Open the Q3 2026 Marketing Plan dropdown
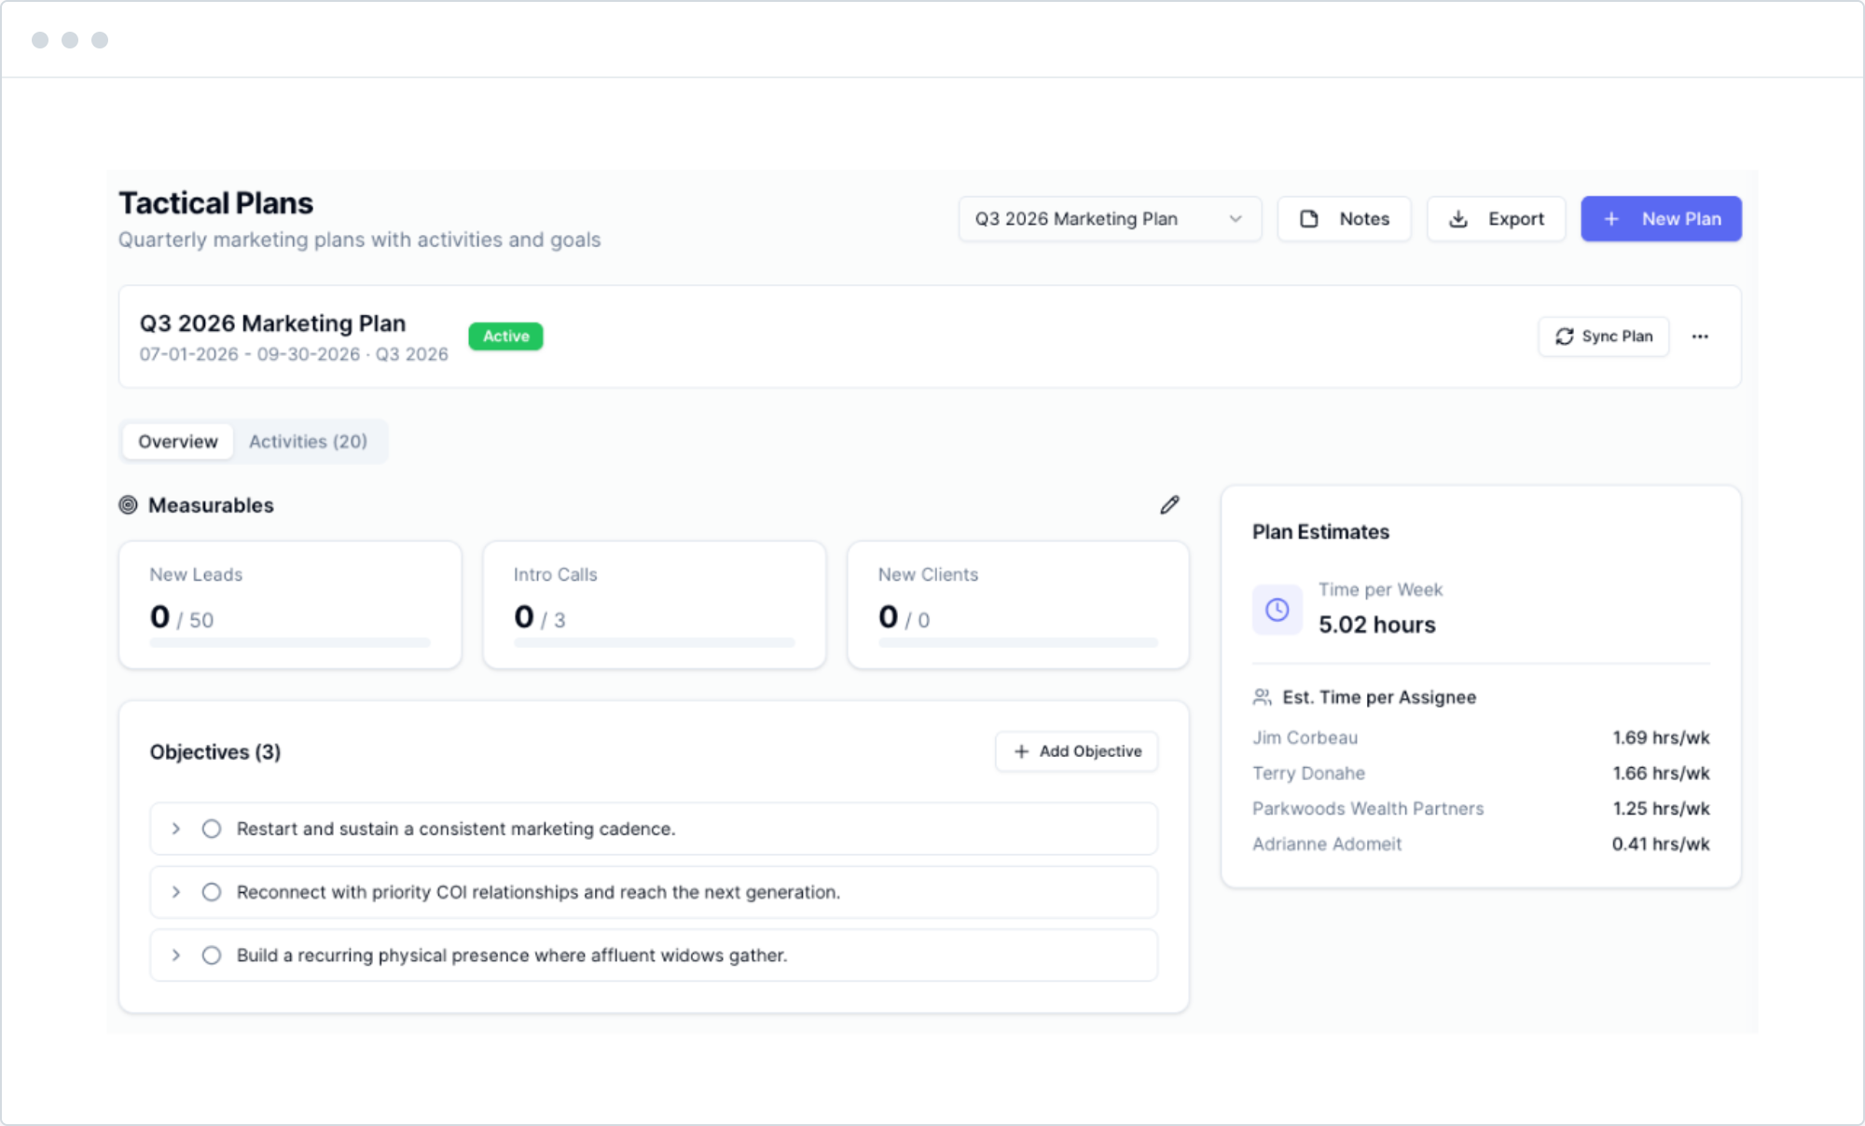The height and width of the screenshot is (1126, 1865). coord(1110,219)
